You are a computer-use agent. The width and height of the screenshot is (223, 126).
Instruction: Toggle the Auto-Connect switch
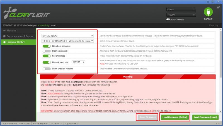168,20
